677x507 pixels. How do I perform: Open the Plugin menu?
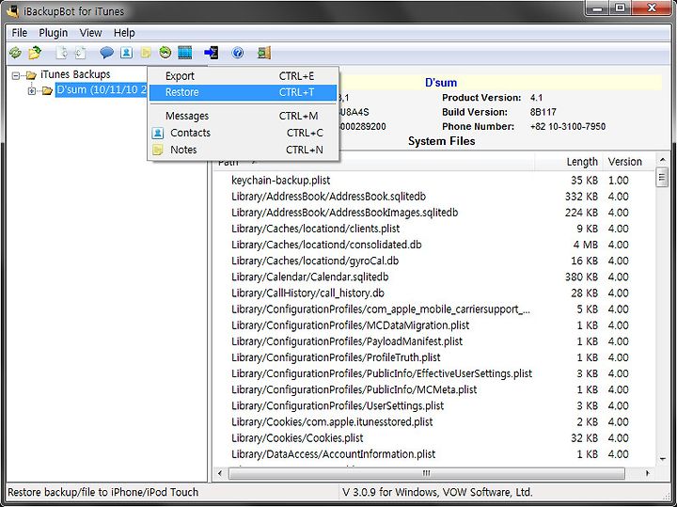point(53,33)
